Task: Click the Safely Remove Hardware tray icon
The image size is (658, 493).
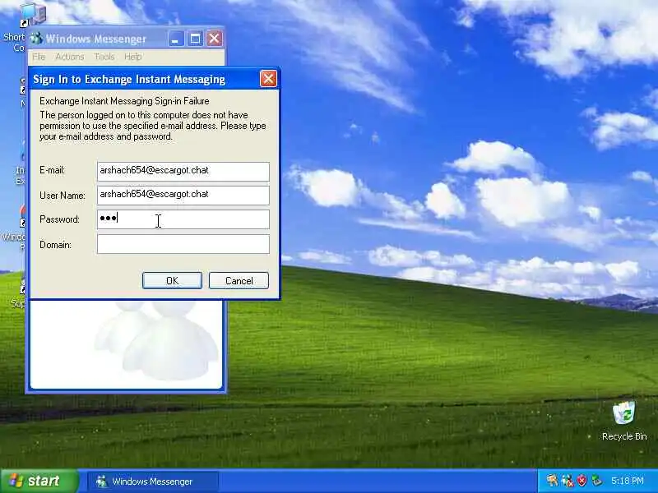Action: click(x=596, y=481)
